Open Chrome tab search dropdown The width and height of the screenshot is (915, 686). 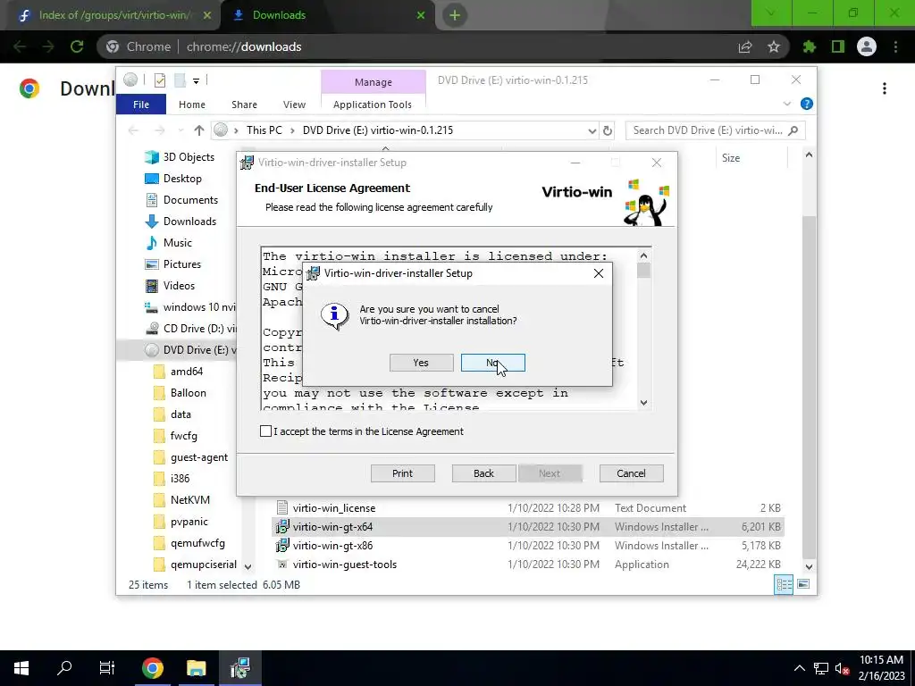click(771, 13)
